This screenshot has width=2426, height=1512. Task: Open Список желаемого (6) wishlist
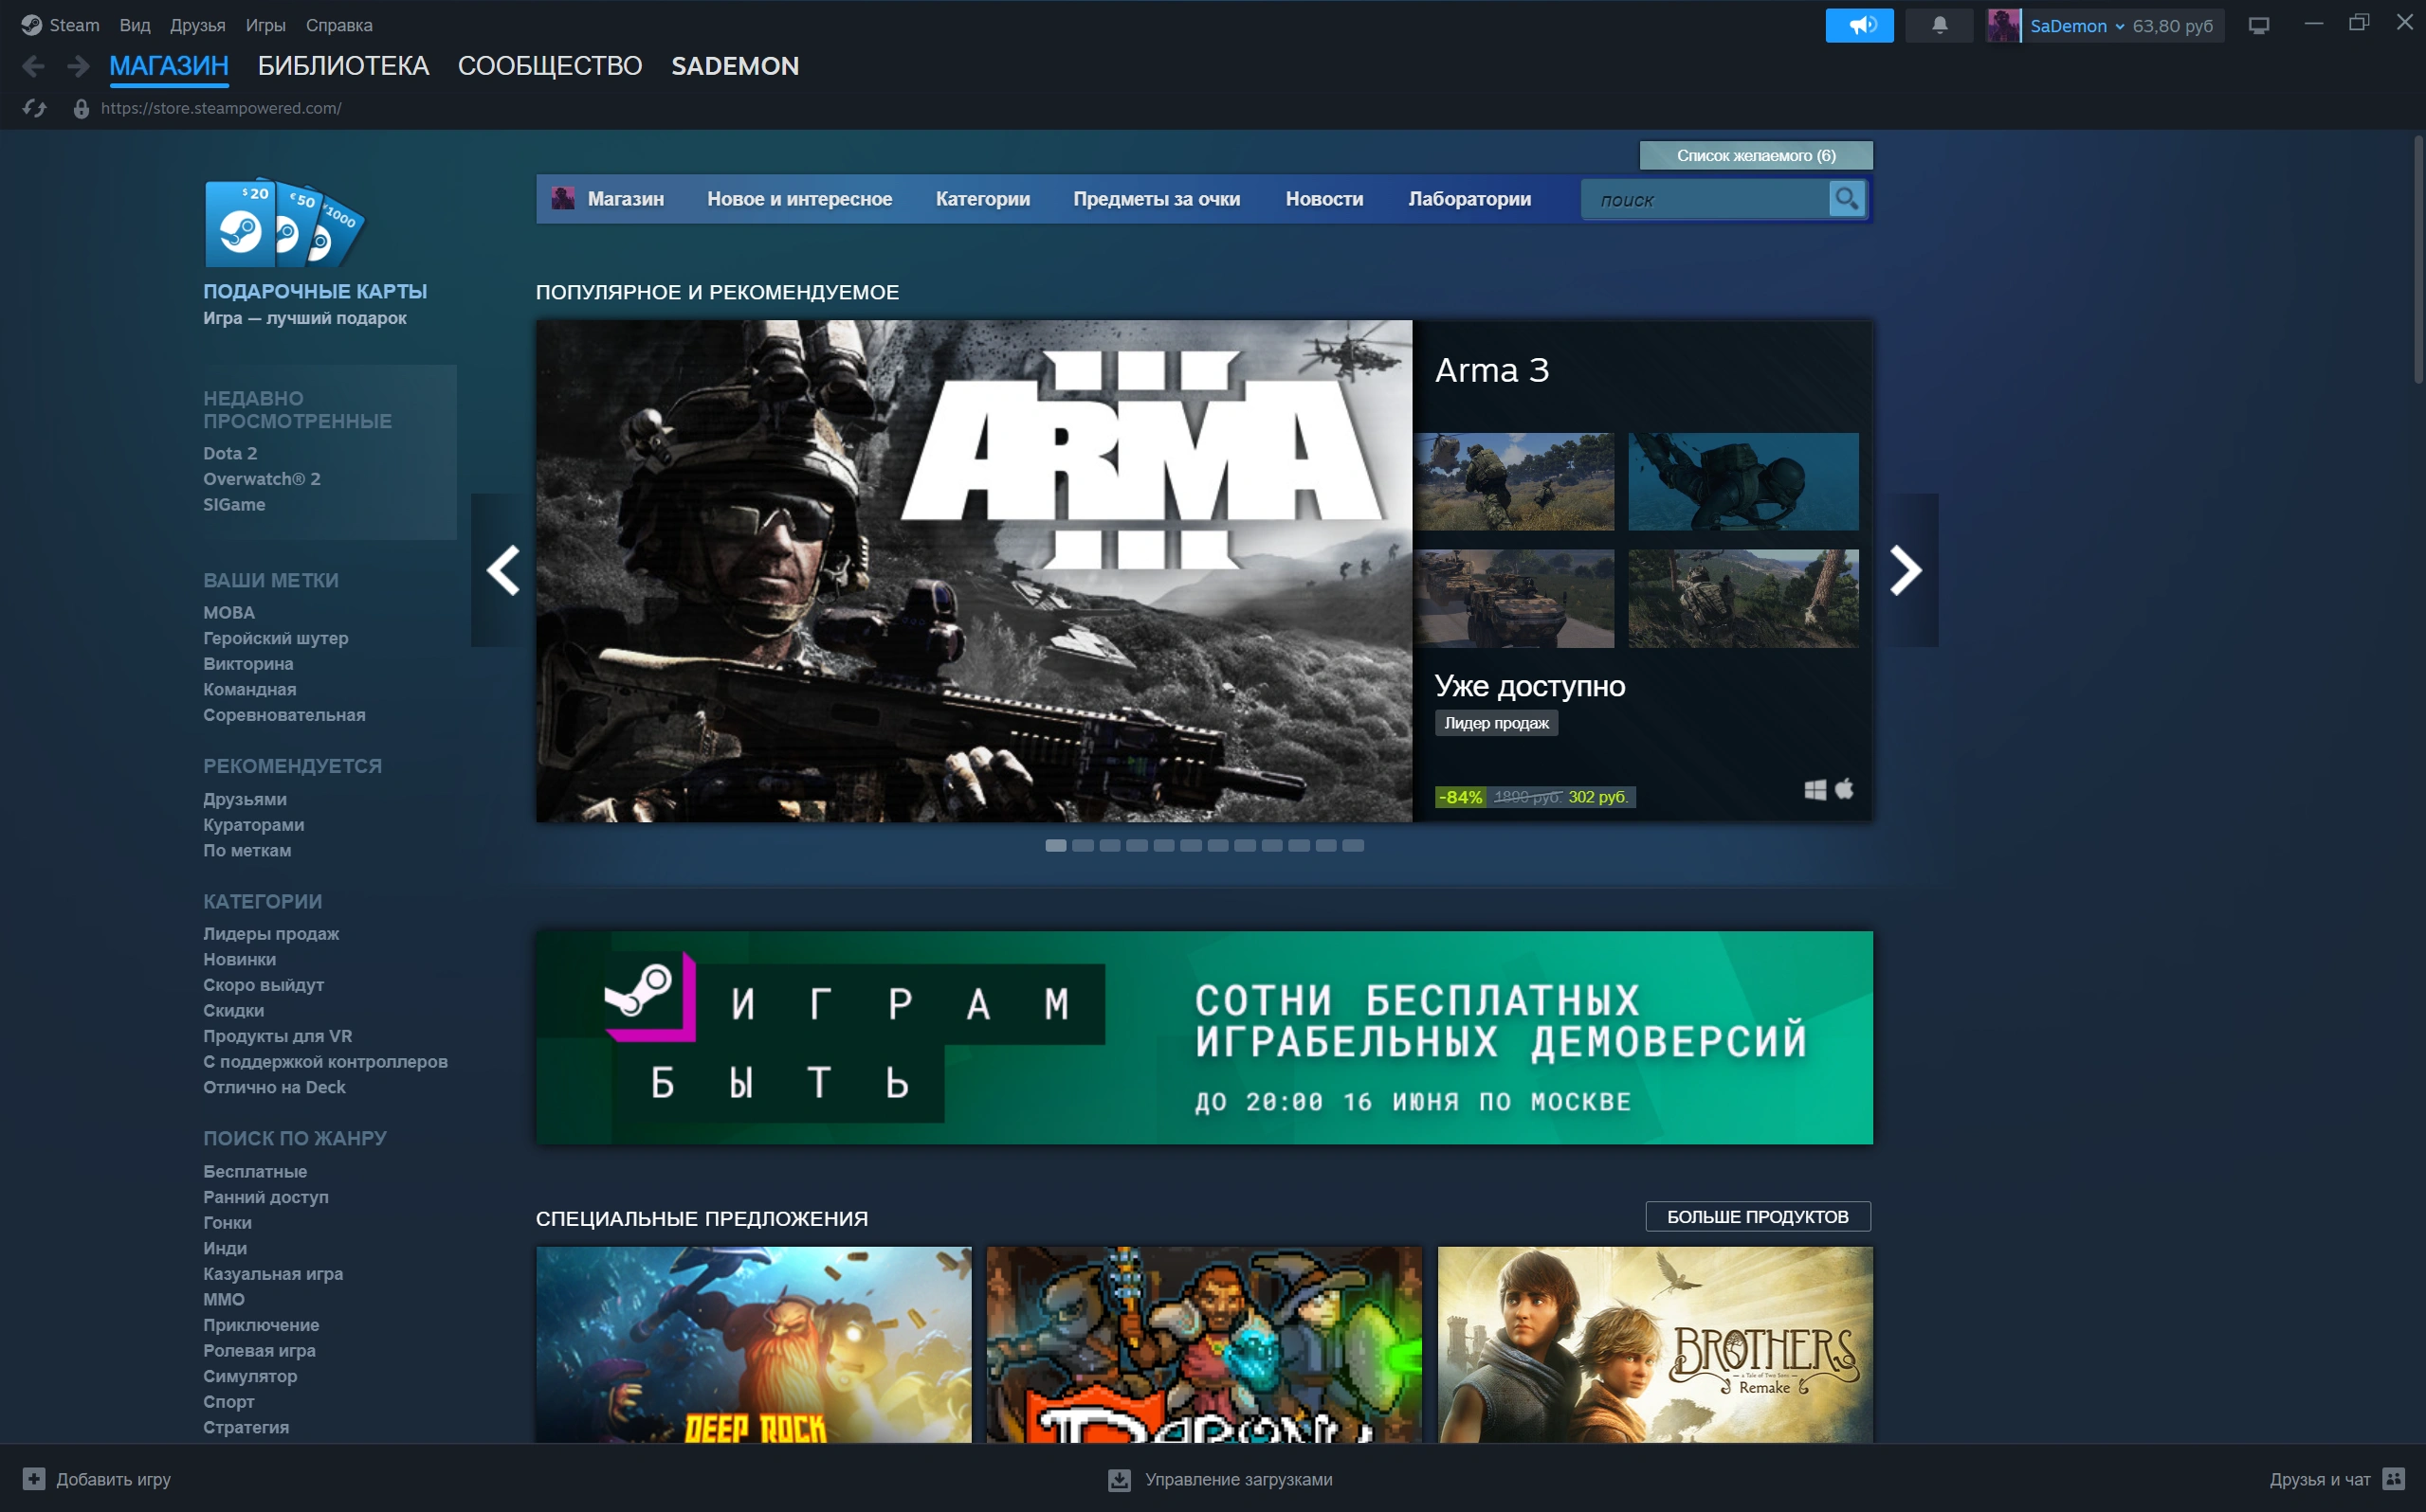1756,155
